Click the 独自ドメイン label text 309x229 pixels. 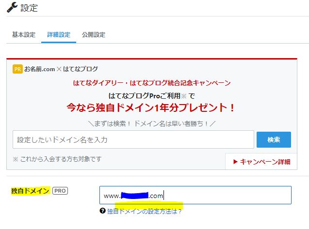(30, 191)
